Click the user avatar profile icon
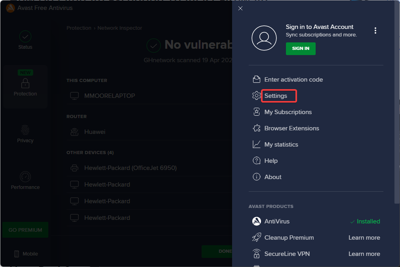400x267 pixels. pyautogui.click(x=264, y=38)
